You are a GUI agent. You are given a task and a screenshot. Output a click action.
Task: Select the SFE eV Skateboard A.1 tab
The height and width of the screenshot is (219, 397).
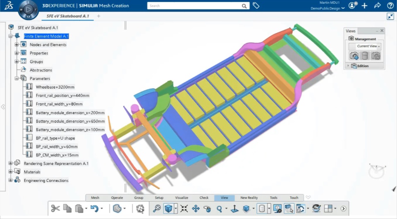[x=68, y=16]
